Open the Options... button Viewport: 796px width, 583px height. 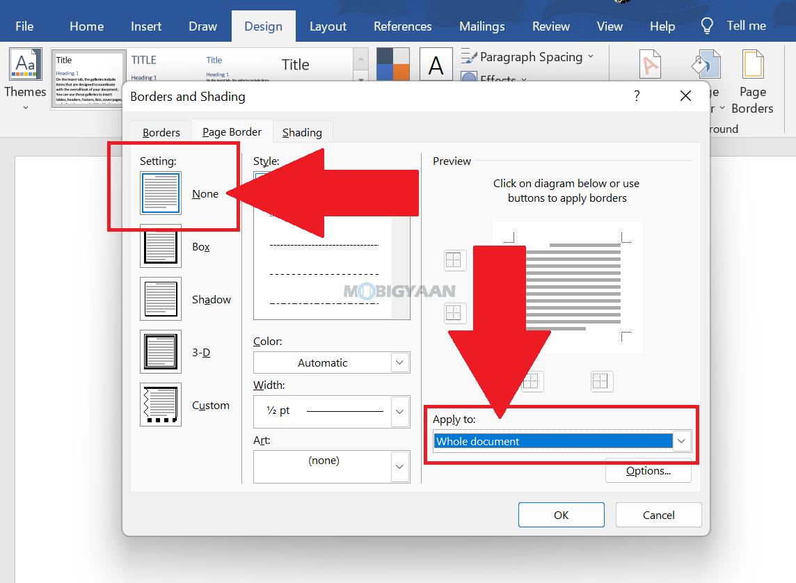point(648,471)
